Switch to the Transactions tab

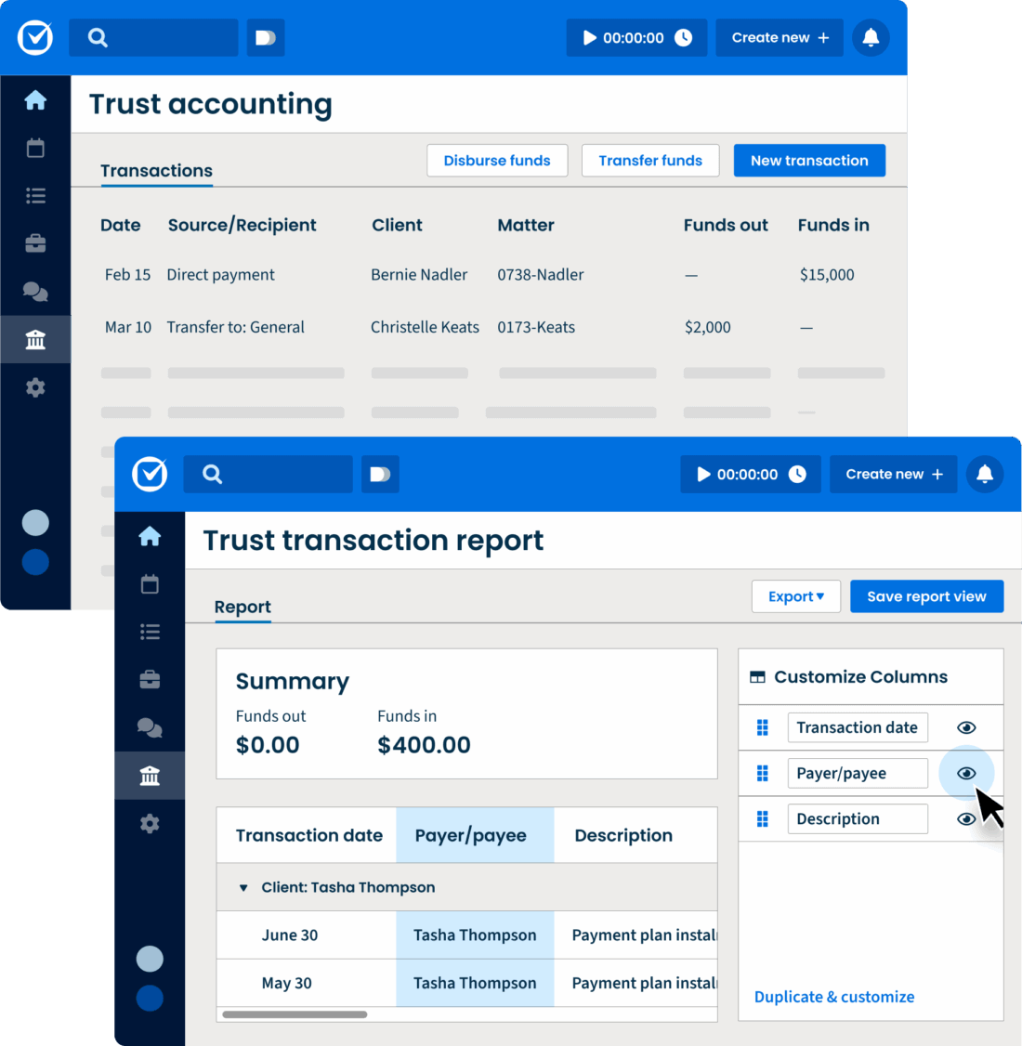tap(156, 171)
